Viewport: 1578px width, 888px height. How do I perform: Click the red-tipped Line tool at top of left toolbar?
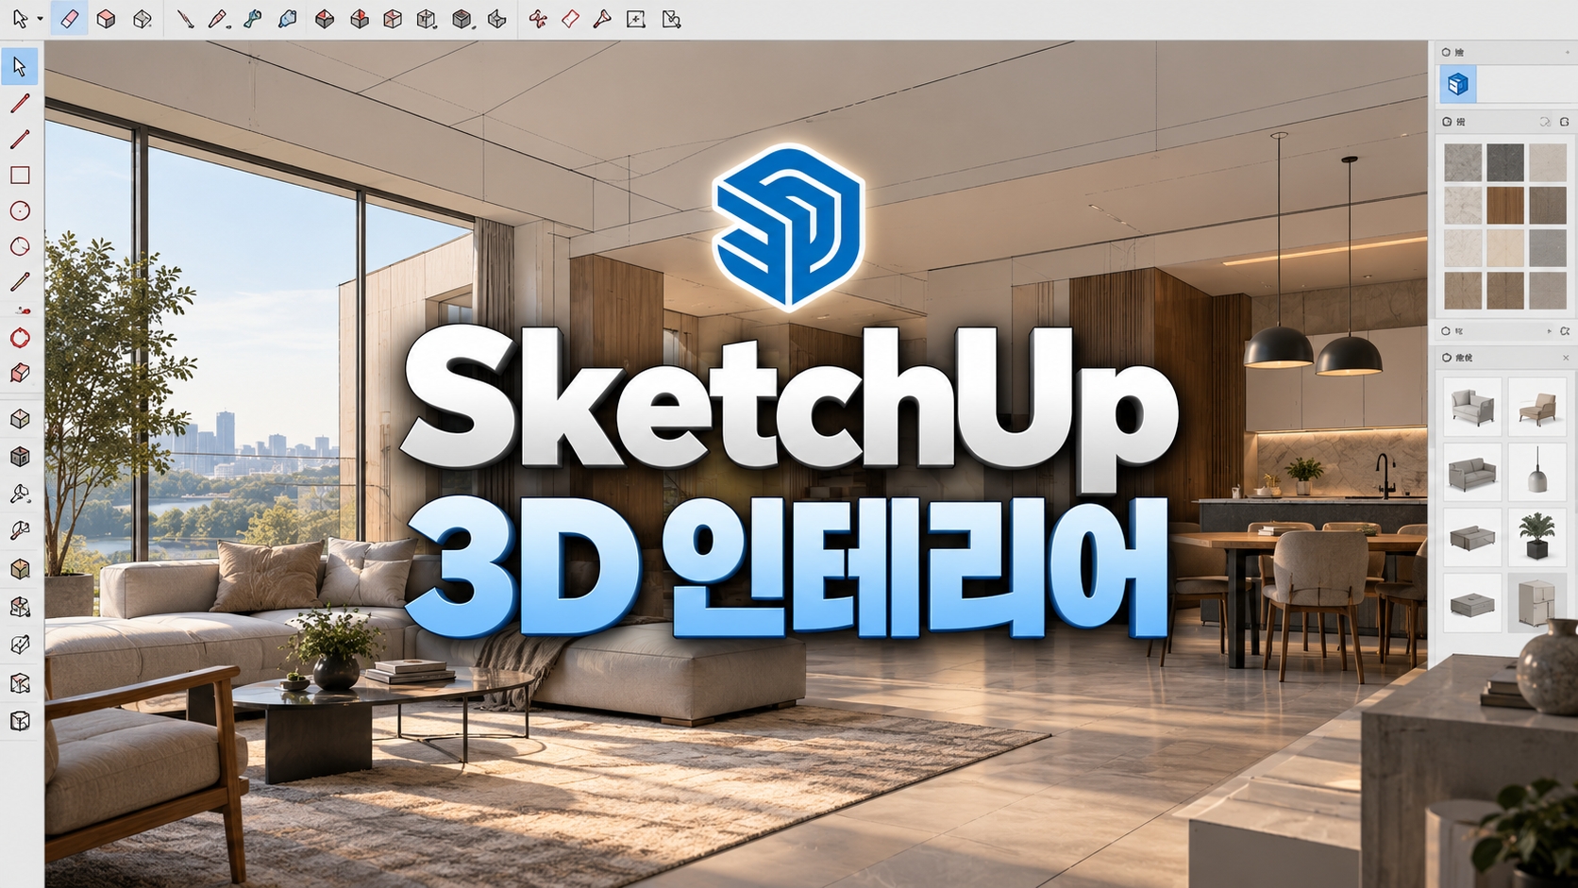[x=20, y=103]
